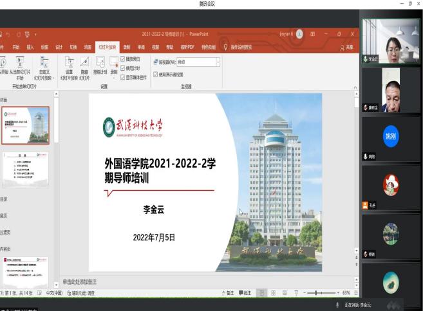Click the Ribbon Display Options icon

[312, 34]
